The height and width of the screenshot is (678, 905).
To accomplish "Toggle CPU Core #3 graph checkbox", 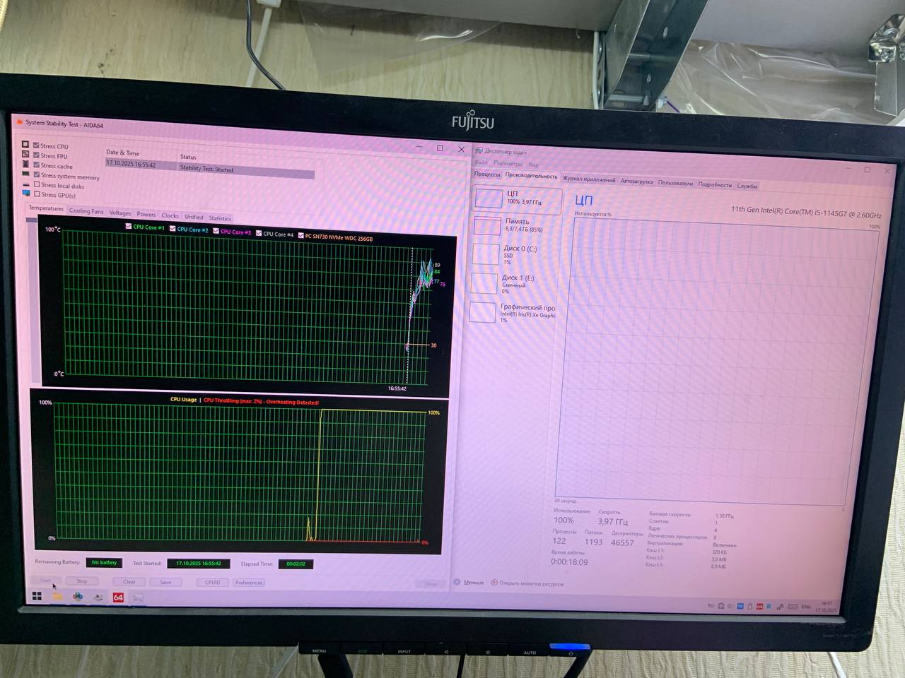I will tap(216, 231).
